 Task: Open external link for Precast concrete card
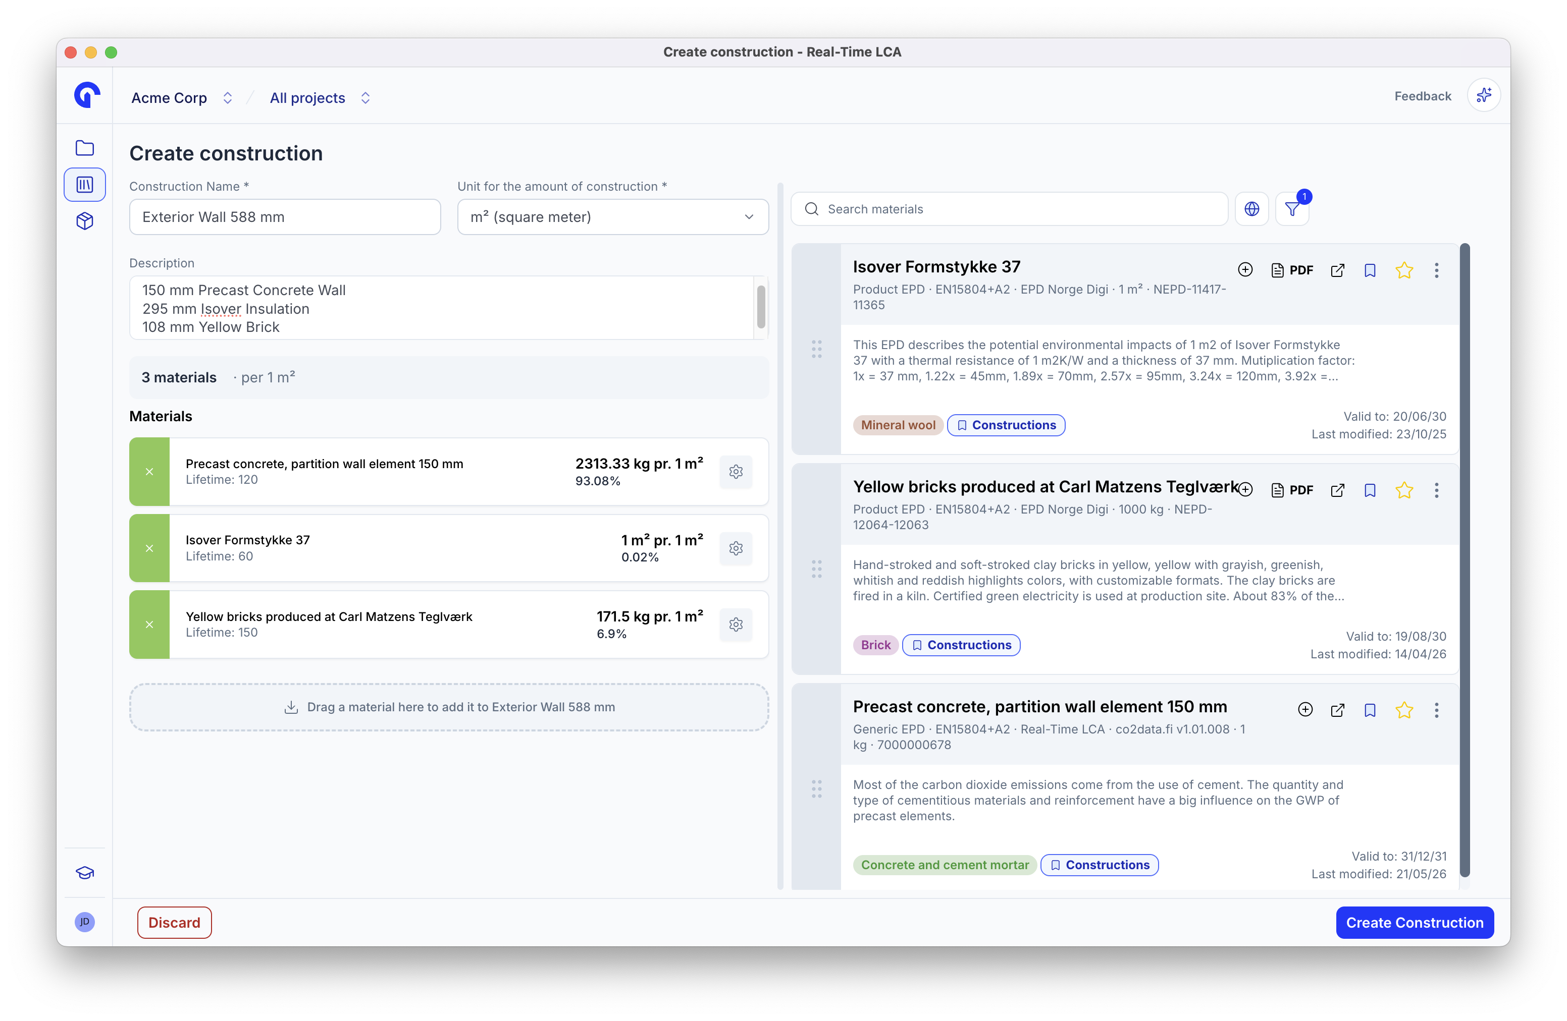[1337, 709]
